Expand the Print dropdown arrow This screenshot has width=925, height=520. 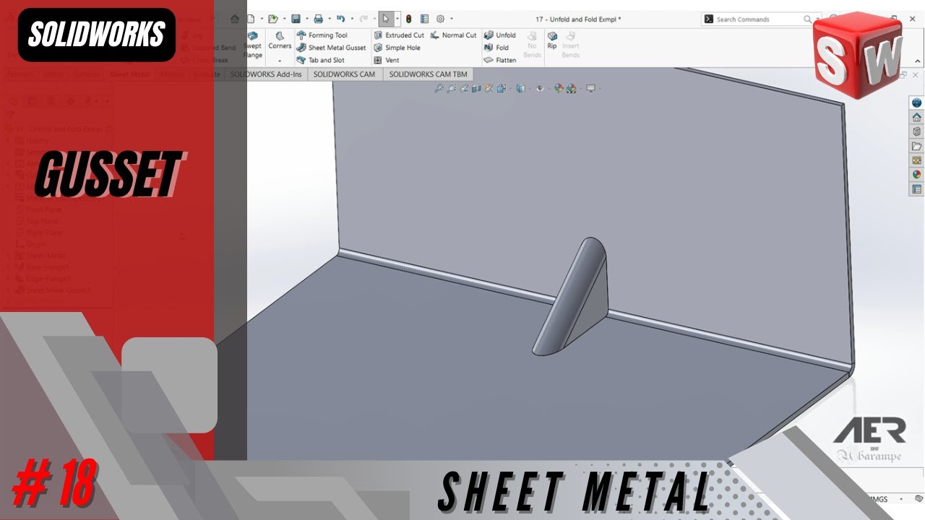[330, 19]
